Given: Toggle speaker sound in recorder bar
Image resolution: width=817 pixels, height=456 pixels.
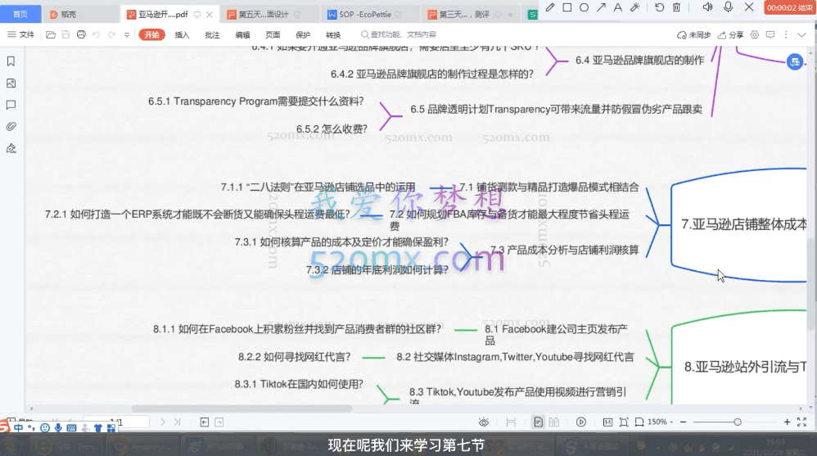Looking at the screenshot, I should click(707, 7).
